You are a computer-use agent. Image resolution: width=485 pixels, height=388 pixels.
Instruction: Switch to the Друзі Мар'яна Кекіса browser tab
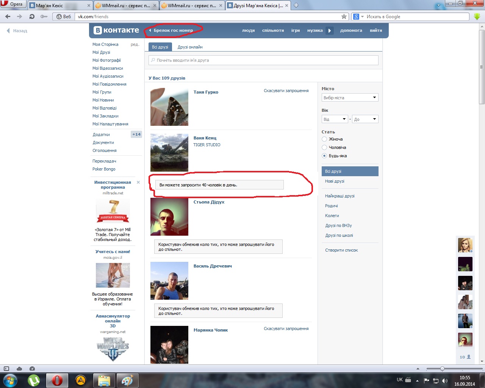pyautogui.click(x=258, y=6)
